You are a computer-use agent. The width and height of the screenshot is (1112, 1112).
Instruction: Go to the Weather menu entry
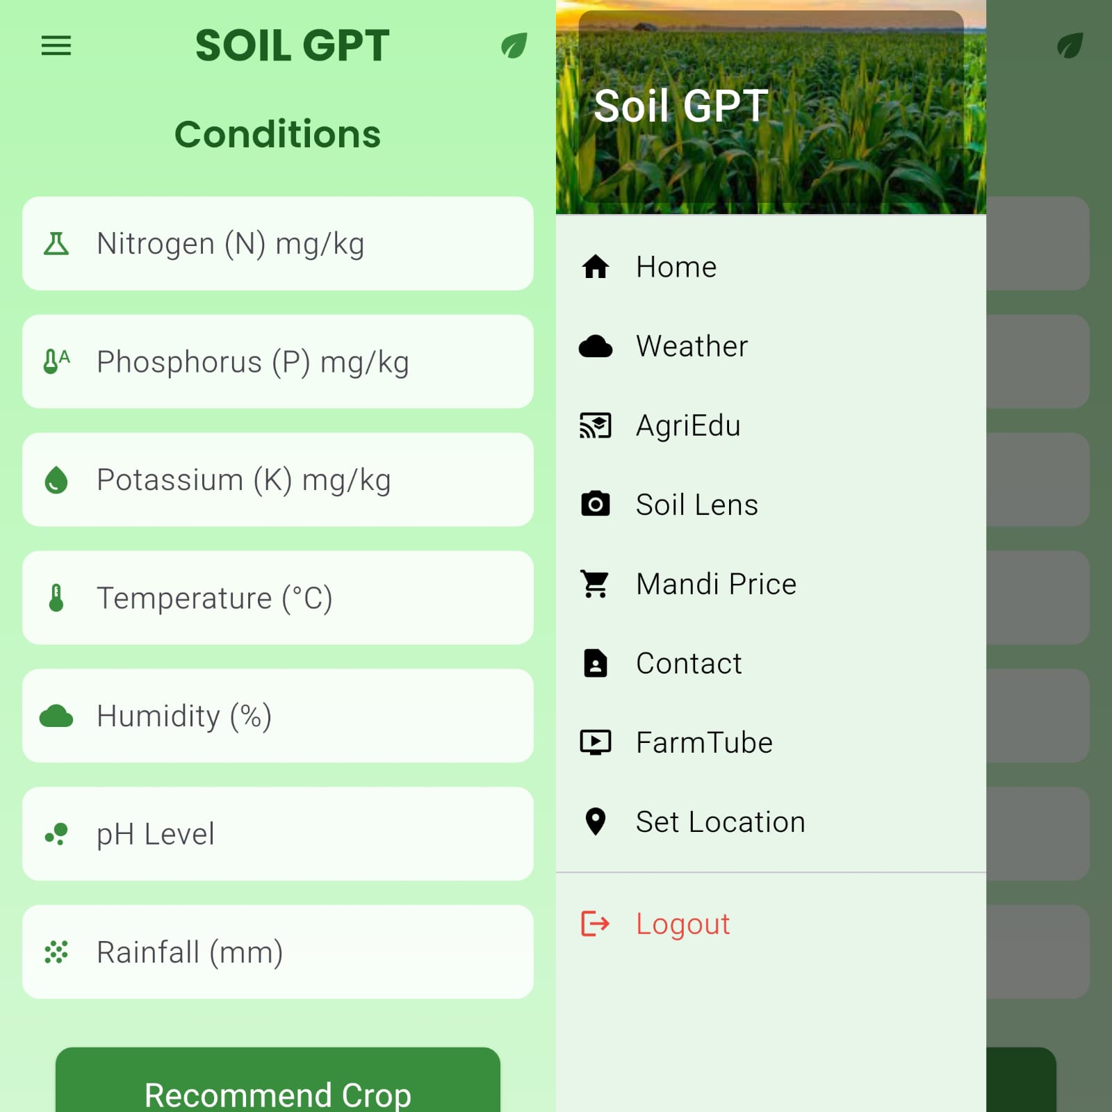(x=692, y=346)
